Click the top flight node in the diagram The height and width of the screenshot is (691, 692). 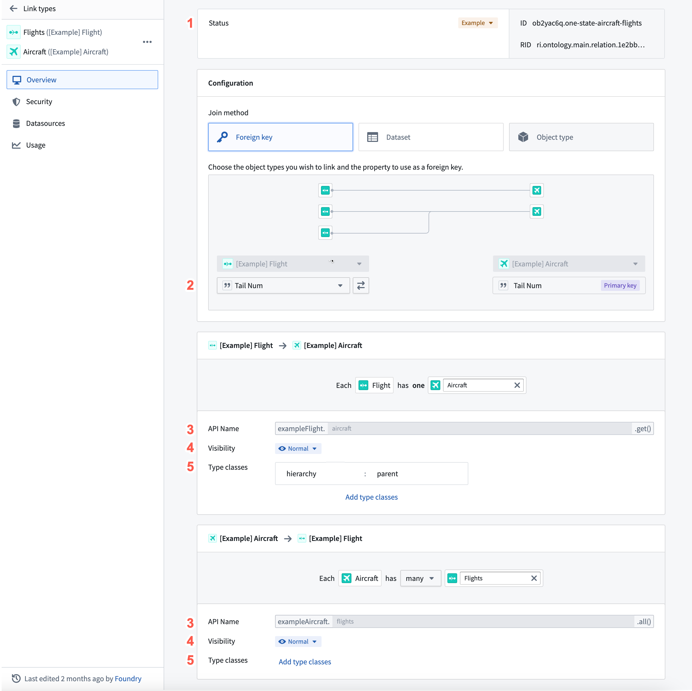click(x=325, y=190)
